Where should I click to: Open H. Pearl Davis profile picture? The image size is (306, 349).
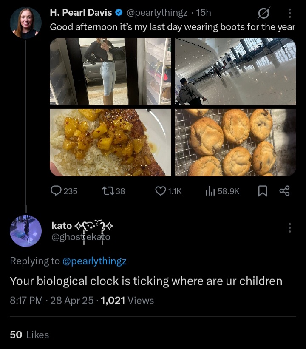pyautogui.click(x=25, y=23)
